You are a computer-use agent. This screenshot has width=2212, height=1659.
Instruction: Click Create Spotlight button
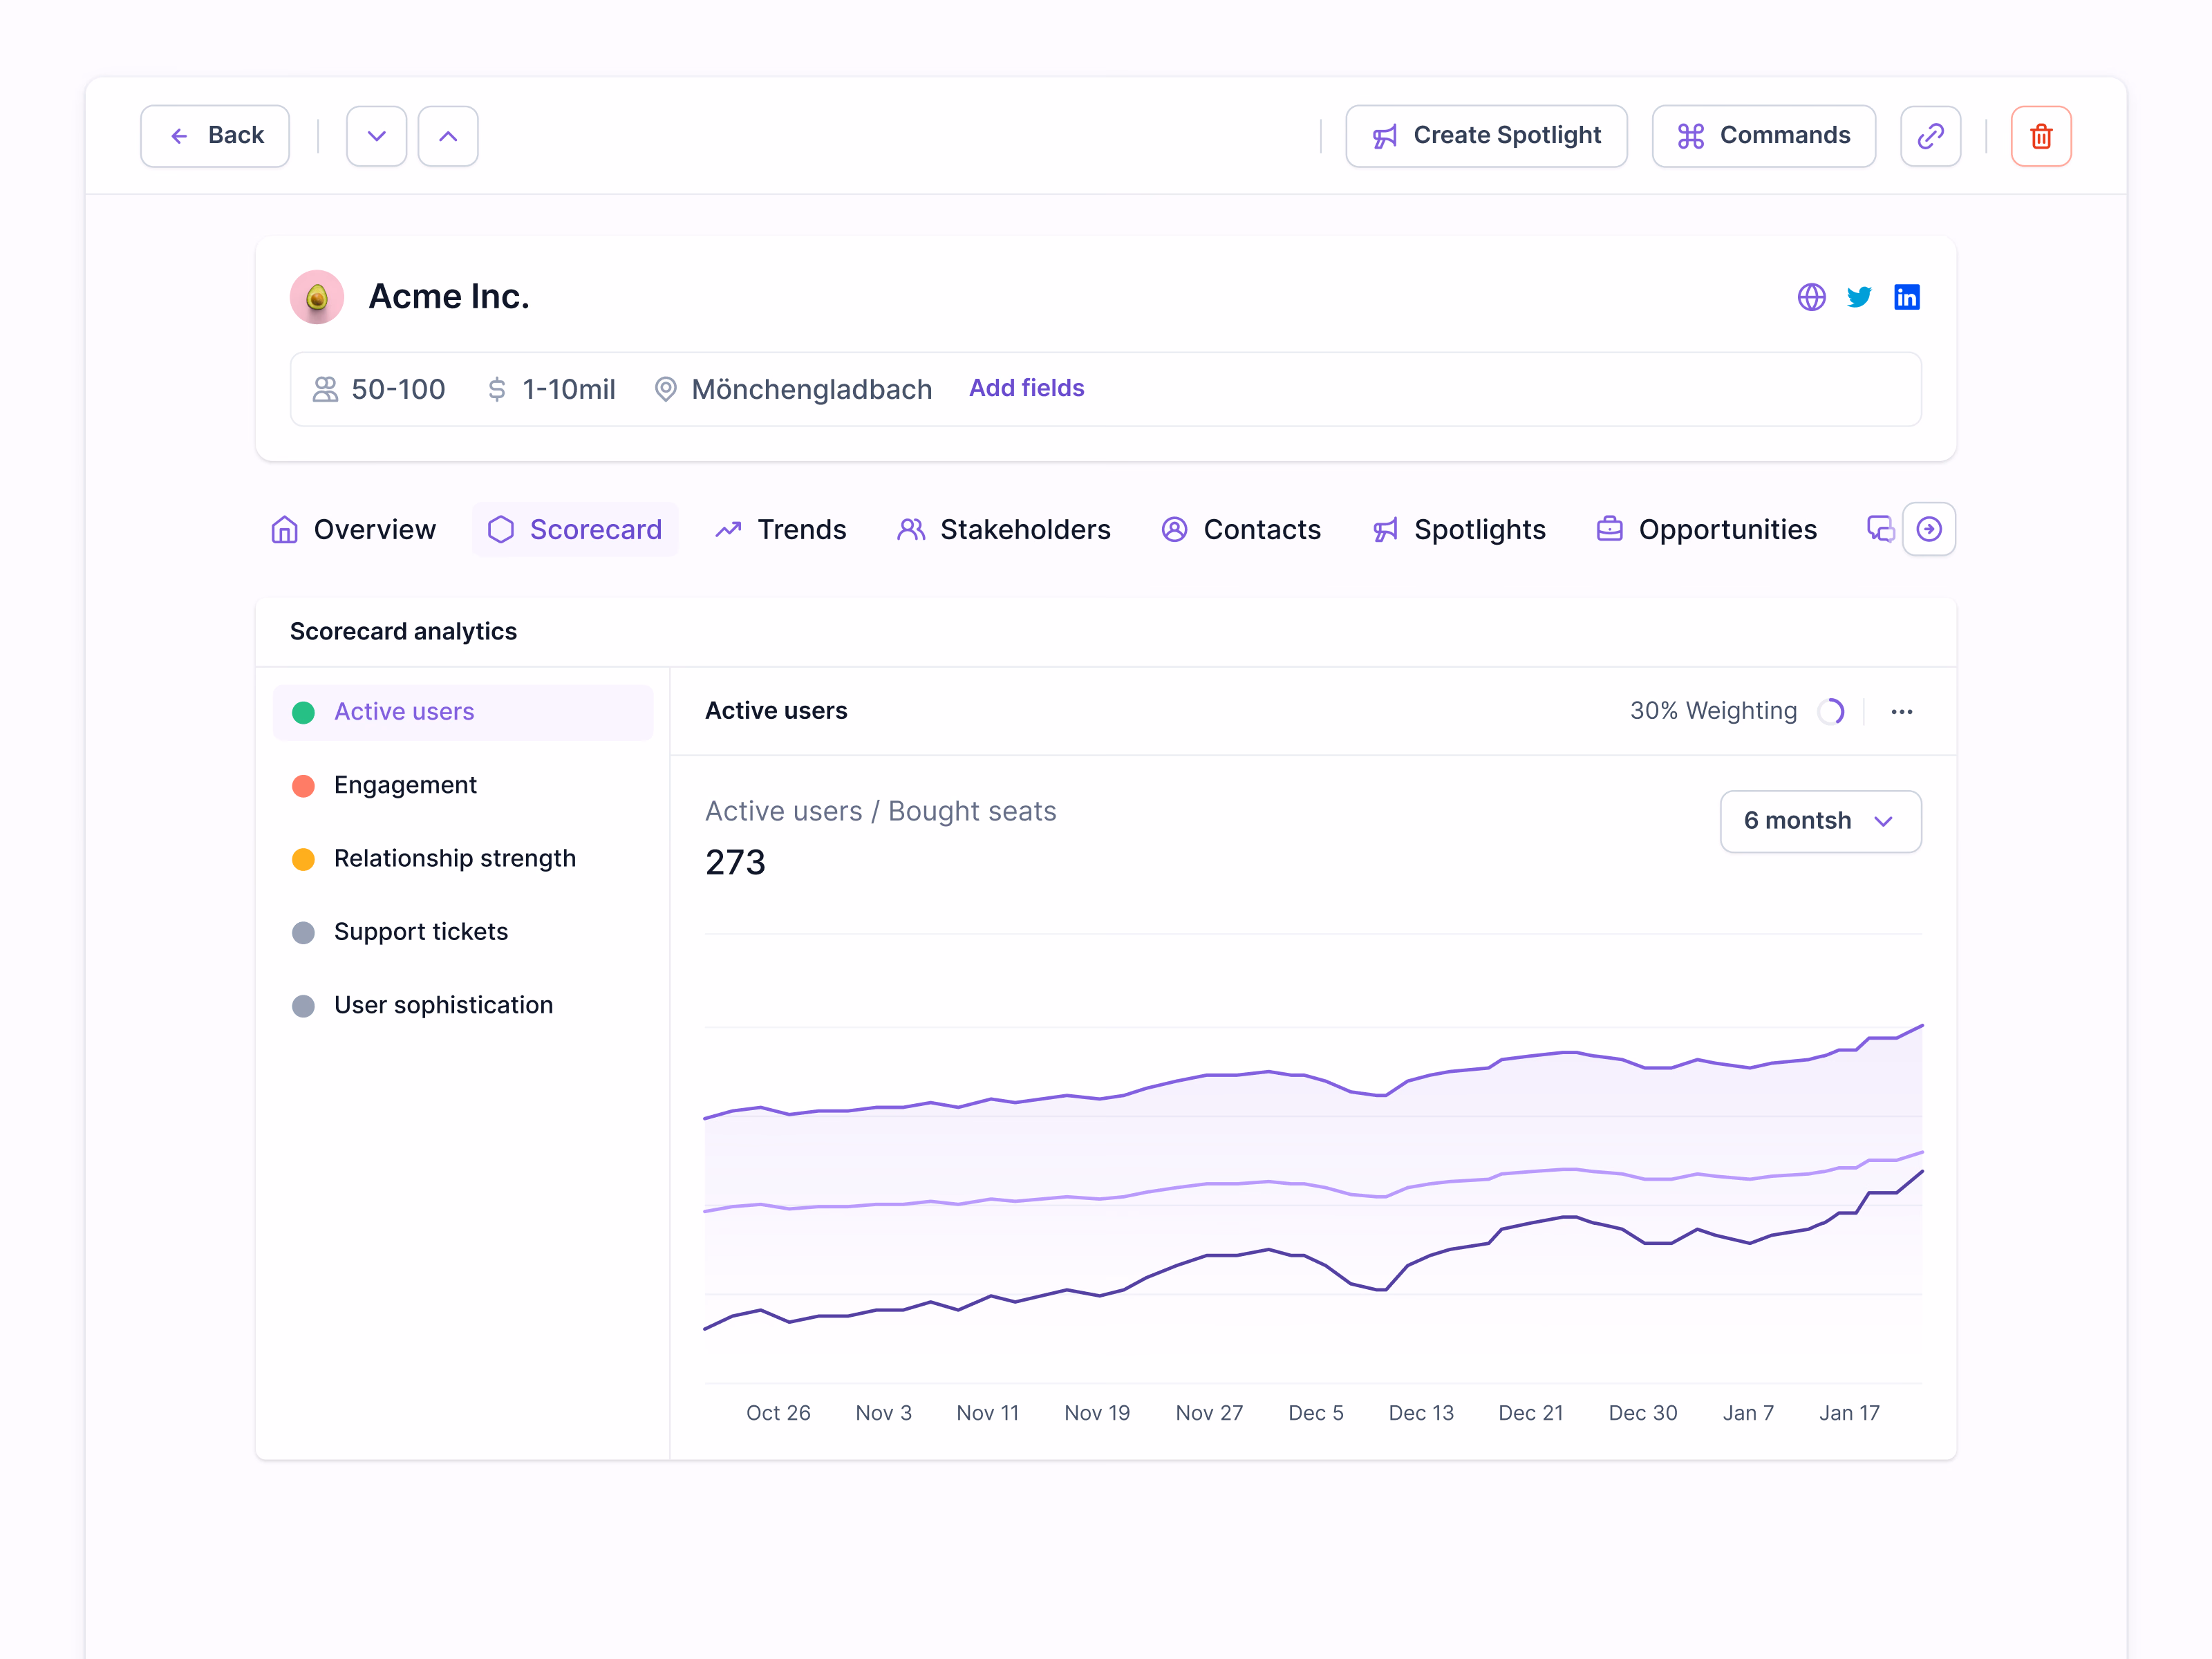pyautogui.click(x=1486, y=136)
